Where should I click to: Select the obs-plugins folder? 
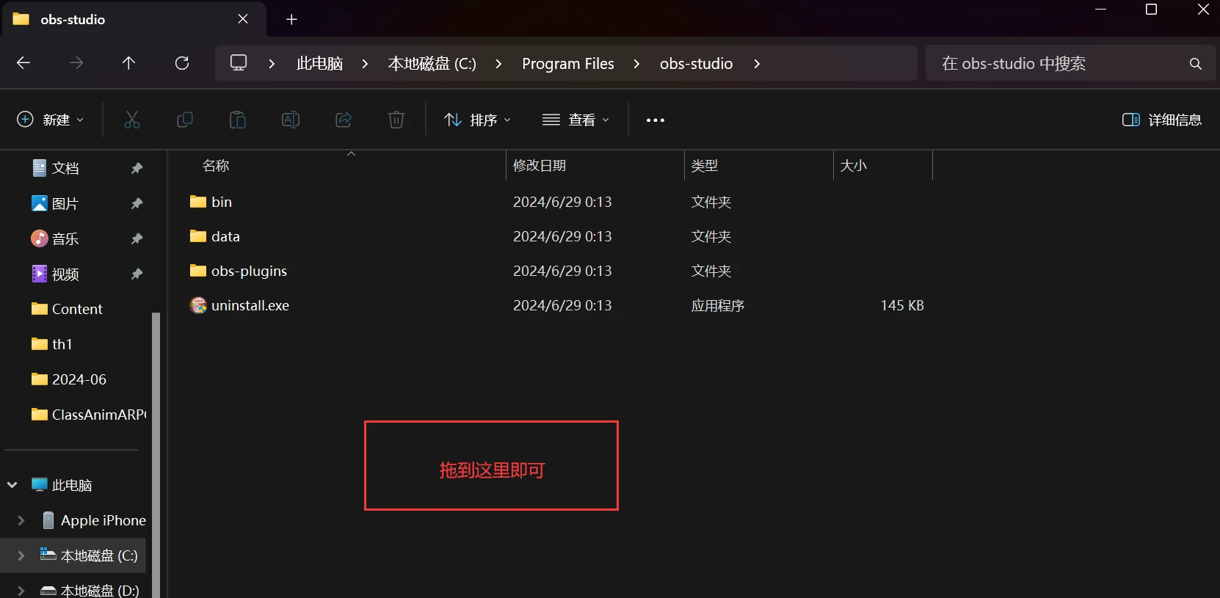click(x=249, y=271)
